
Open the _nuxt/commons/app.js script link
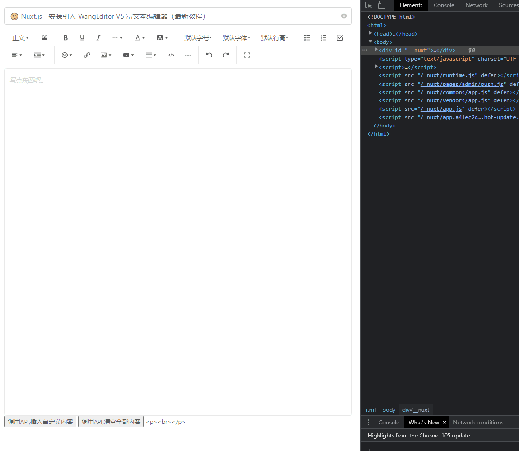[x=454, y=92]
